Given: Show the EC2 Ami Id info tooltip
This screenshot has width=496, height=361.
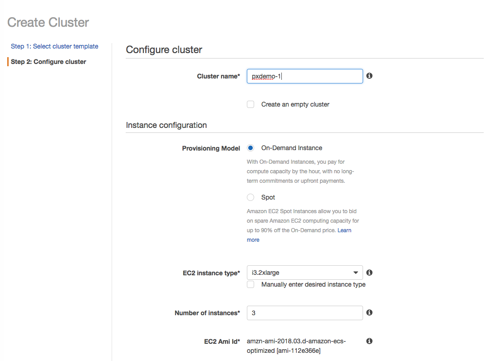Looking at the screenshot, I should (x=369, y=341).
